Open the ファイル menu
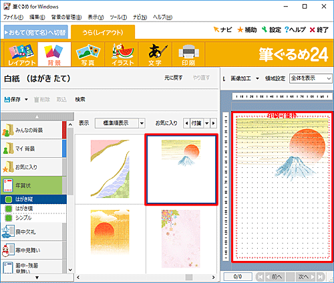Viewport: 334px width, 283px height. [13, 17]
